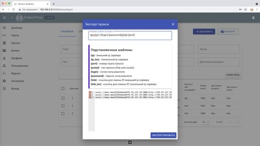The height and width of the screenshot is (146, 260).
Task: Click the ДОБАВИТЬ button
Action: (204, 32)
